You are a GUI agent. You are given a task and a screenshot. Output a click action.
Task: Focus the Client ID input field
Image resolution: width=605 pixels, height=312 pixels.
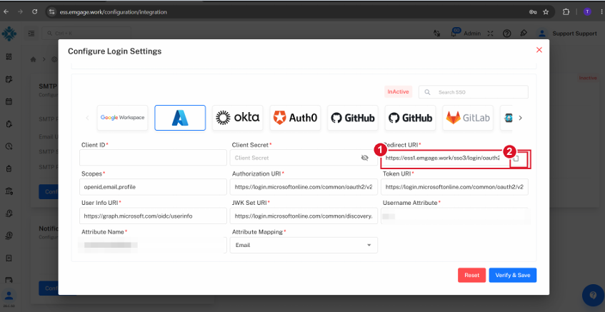pyautogui.click(x=153, y=158)
